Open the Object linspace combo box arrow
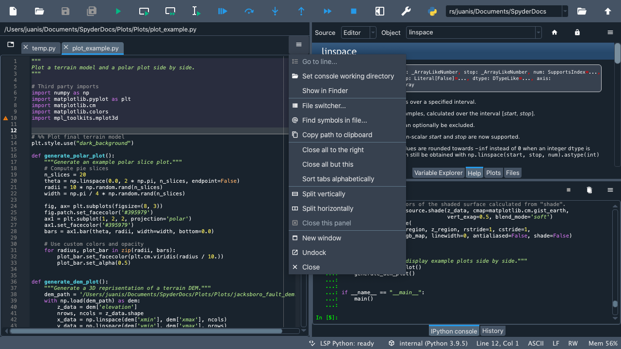621x349 pixels. pos(538,32)
